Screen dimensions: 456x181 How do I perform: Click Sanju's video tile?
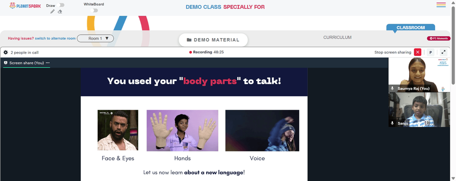[419, 110]
